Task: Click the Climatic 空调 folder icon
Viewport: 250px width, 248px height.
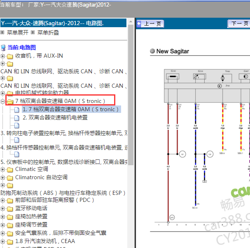Action: (x=10, y=170)
